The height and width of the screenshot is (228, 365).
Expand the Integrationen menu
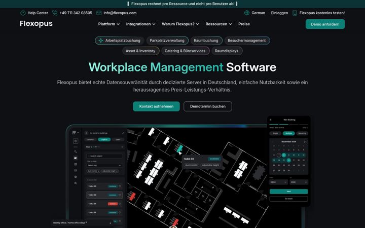point(140,24)
